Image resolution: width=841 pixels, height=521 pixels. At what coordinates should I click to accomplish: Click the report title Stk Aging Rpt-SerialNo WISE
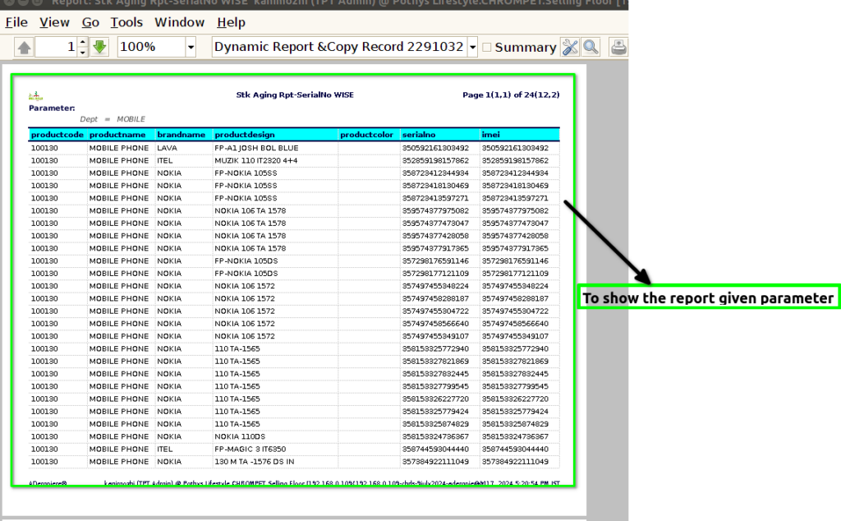295,95
